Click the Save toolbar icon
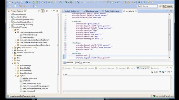This screenshot has width=179, height=100. pos(15,2)
